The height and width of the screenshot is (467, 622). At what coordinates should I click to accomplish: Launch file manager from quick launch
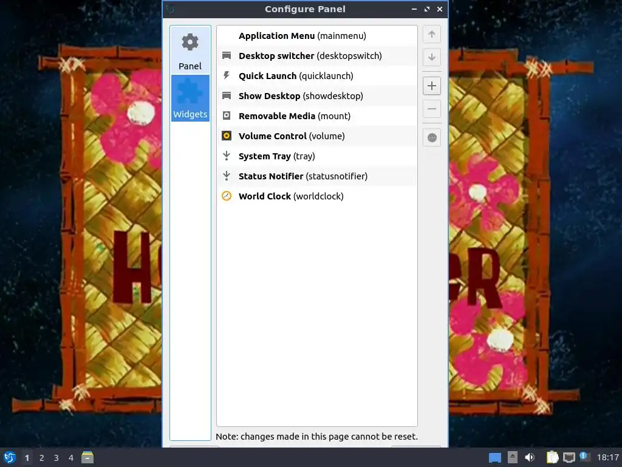point(87,457)
